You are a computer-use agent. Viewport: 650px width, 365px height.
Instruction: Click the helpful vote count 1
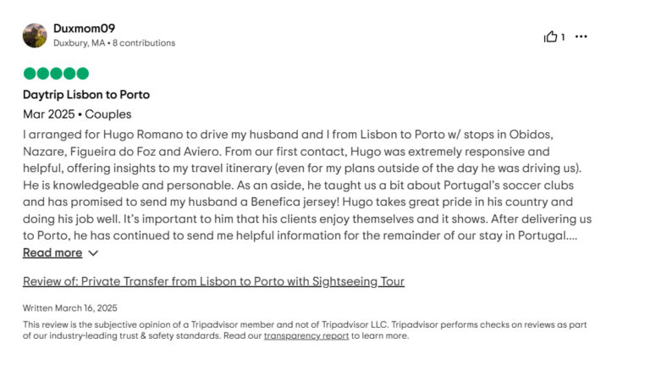[x=563, y=37]
